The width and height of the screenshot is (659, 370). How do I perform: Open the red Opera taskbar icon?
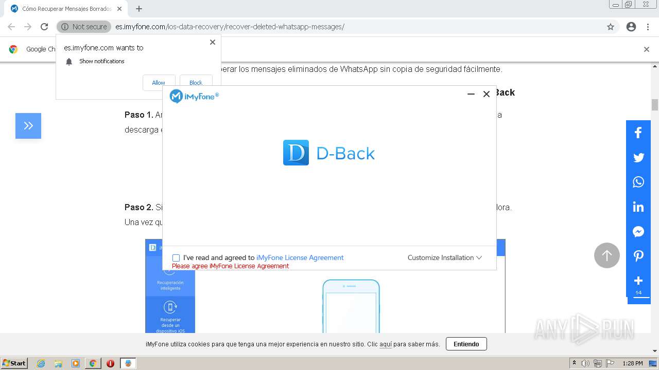(x=110, y=363)
